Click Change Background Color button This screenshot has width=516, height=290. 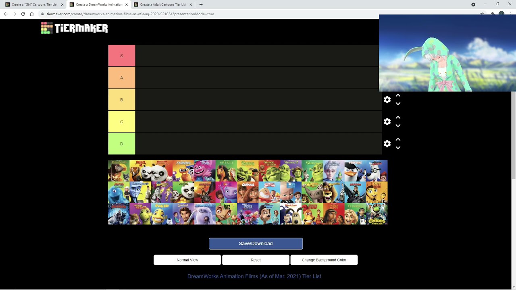[x=324, y=260]
